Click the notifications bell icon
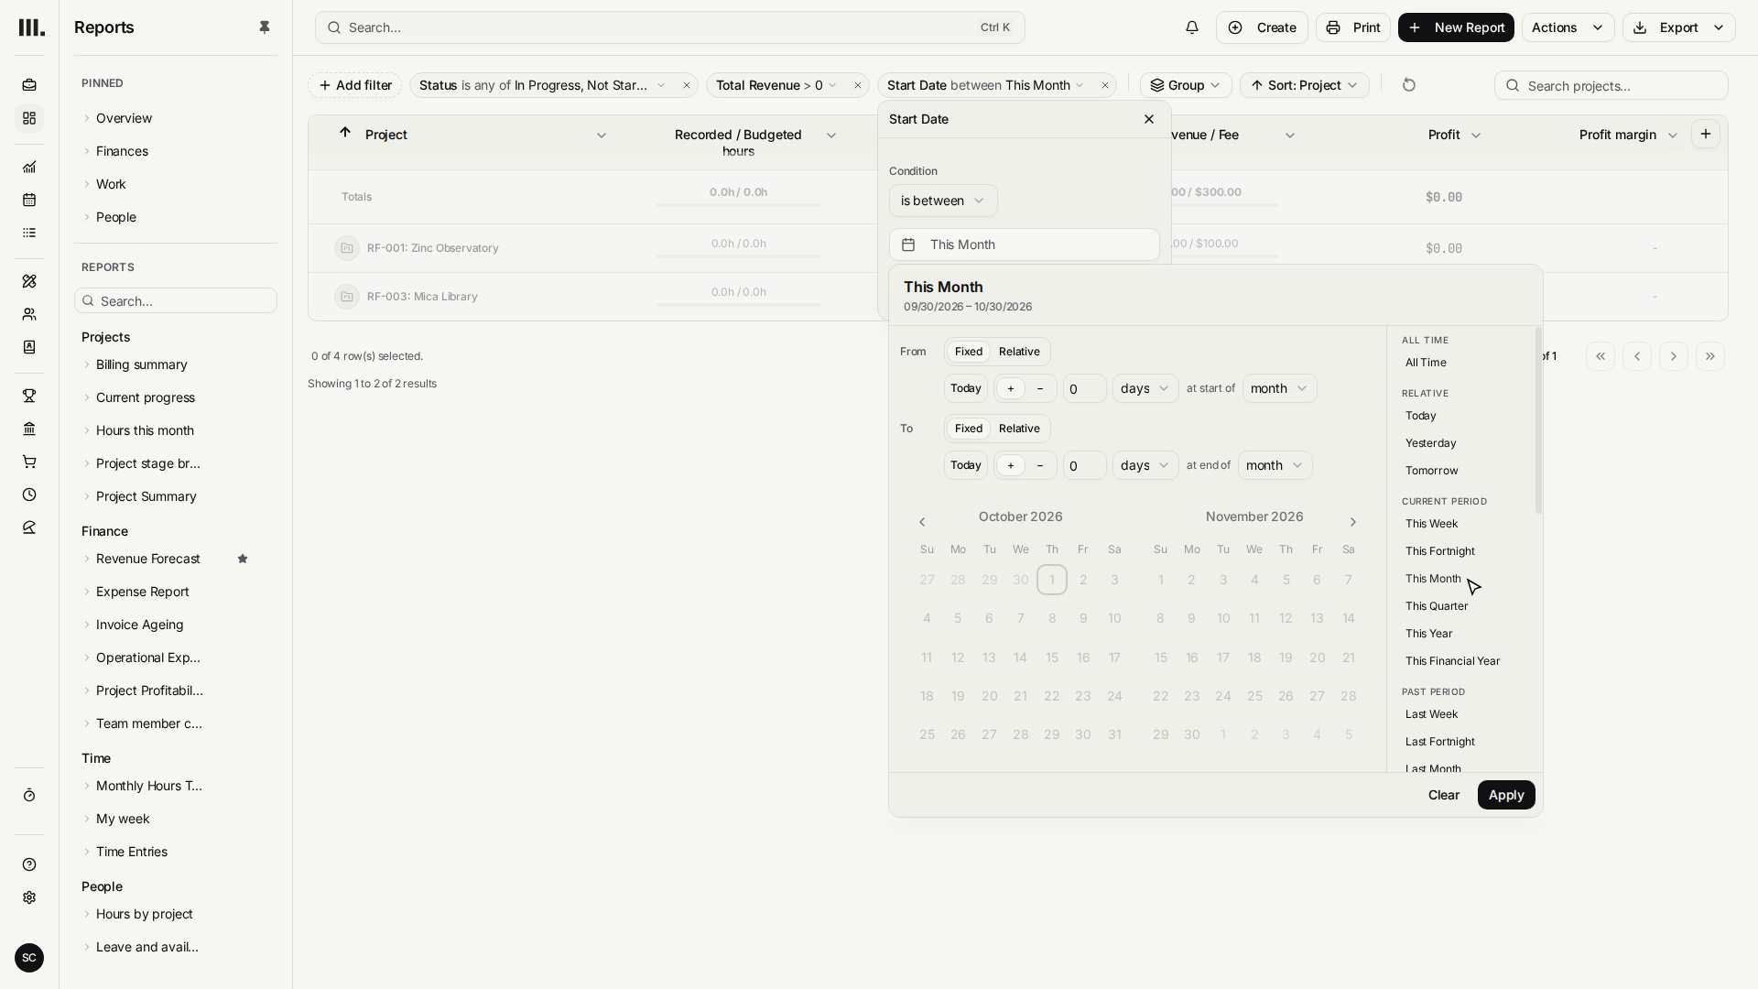This screenshot has width=1758, height=989. pyautogui.click(x=1191, y=27)
